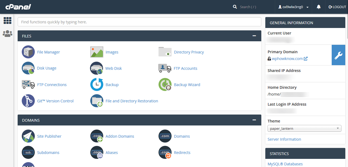Open the Web Disk icon
This screenshot has height=167, width=348.
click(x=97, y=68)
